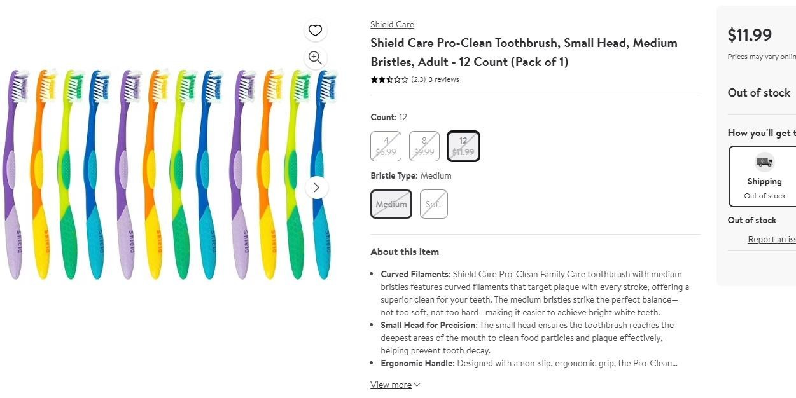This screenshot has height=398, width=796.
Task: Choose Medium bristle type
Action: [x=391, y=204]
